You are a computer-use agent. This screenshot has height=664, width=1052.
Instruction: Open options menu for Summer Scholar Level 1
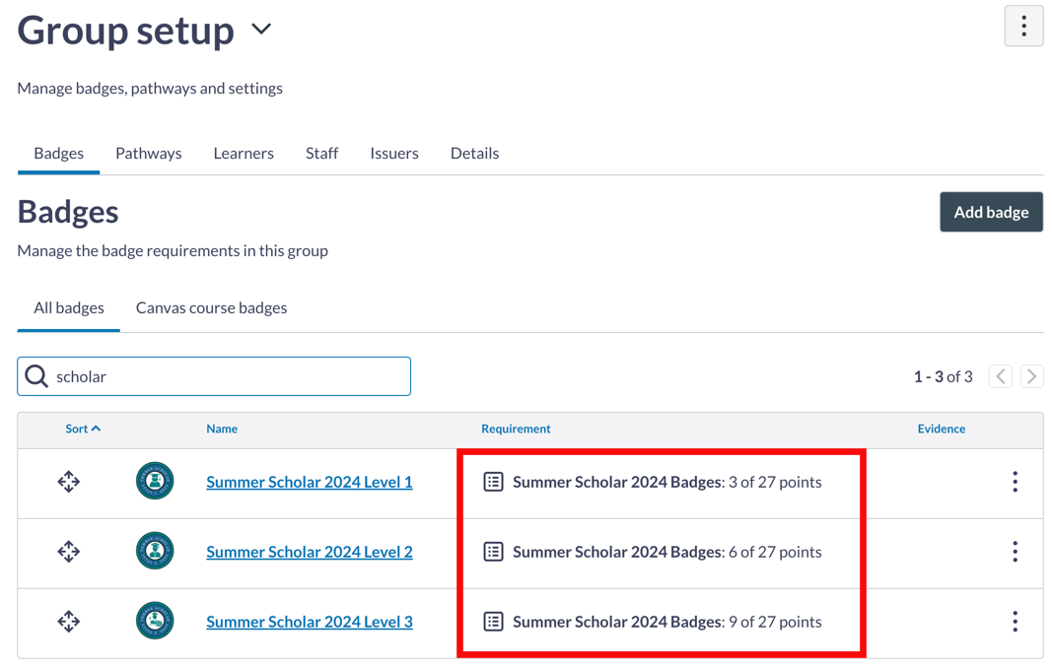pyautogui.click(x=1015, y=482)
